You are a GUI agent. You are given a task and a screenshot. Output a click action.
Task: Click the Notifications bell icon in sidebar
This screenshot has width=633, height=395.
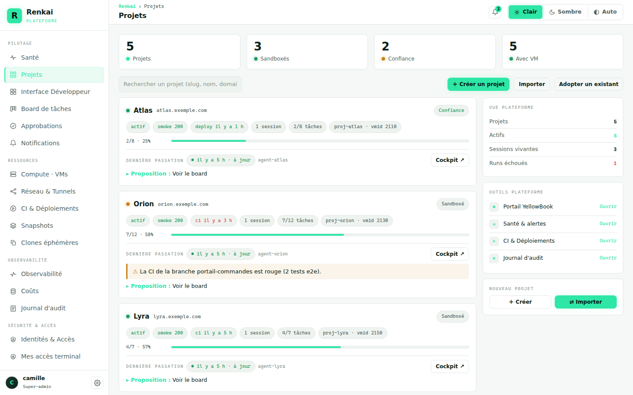(x=13, y=143)
